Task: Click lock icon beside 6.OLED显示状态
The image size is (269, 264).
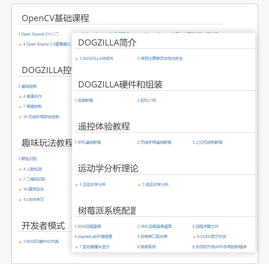Action: tap(194, 237)
